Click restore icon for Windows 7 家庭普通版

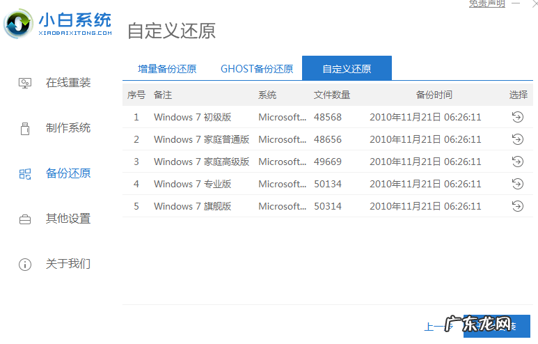pyautogui.click(x=517, y=139)
